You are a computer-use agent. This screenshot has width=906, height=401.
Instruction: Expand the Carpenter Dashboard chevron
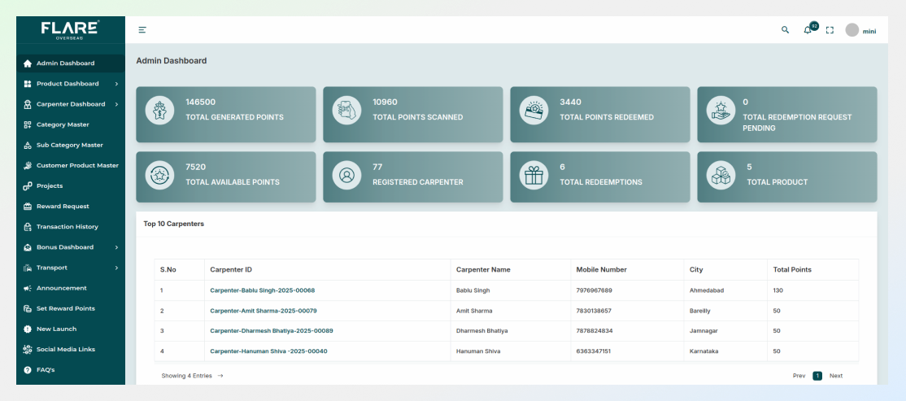tap(117, 105)
